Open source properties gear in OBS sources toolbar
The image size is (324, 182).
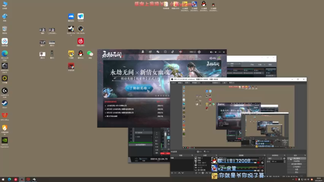pos(203,173)
